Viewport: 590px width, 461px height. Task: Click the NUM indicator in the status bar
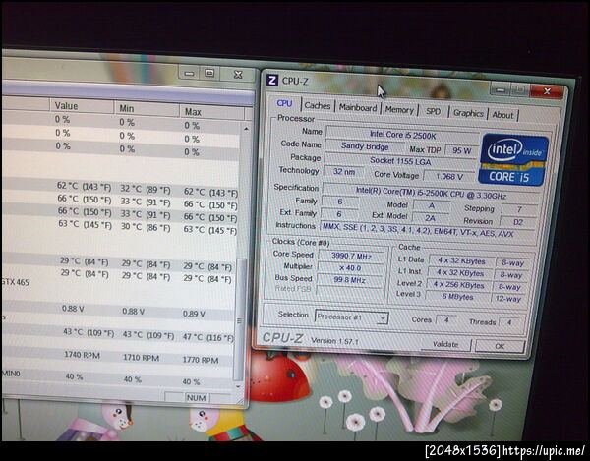[x=196, y=398]
